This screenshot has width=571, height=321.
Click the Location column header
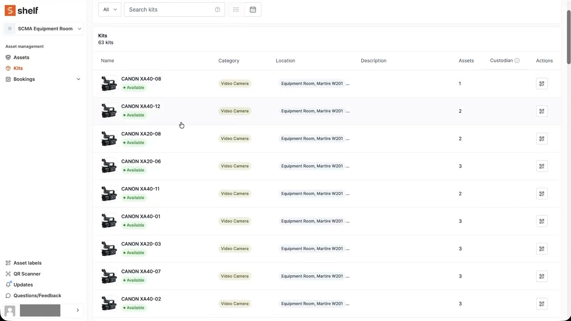pyautogui.click(x=285, y=61)
